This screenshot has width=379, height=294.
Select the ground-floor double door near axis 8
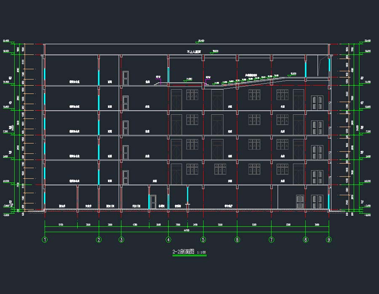click(300, 202)
